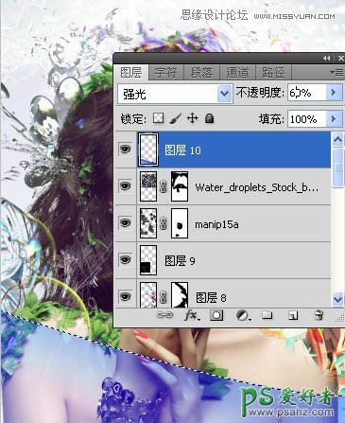The width and height of the screenshot is (345, 423).
Task: Click the 填充 fill value field
Action: (306, 119)
